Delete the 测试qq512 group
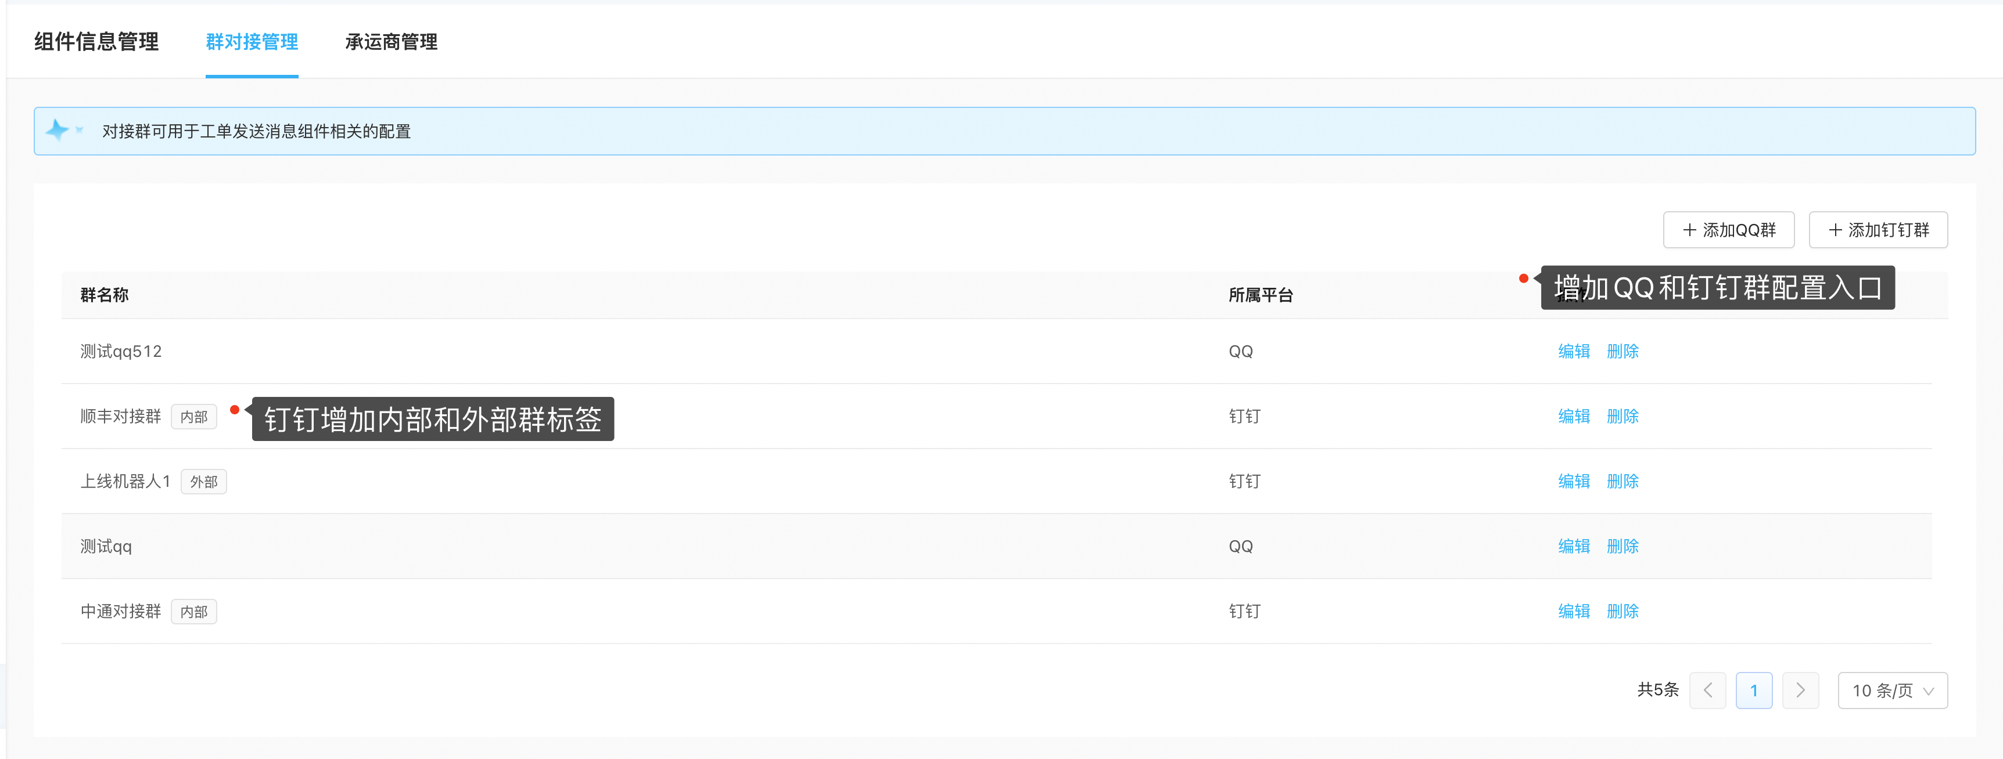2003x759 pixels. click(x=1622, y=351)
